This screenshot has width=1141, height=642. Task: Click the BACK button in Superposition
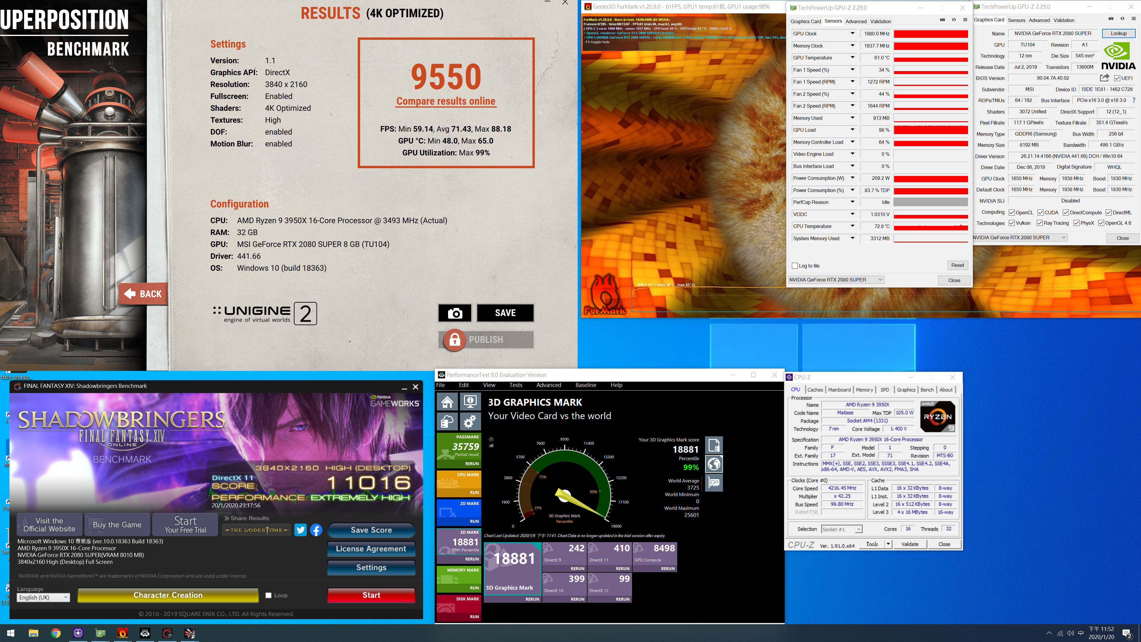143,294
